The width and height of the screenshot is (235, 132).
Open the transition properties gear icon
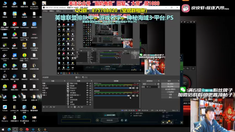pos(158,84)
